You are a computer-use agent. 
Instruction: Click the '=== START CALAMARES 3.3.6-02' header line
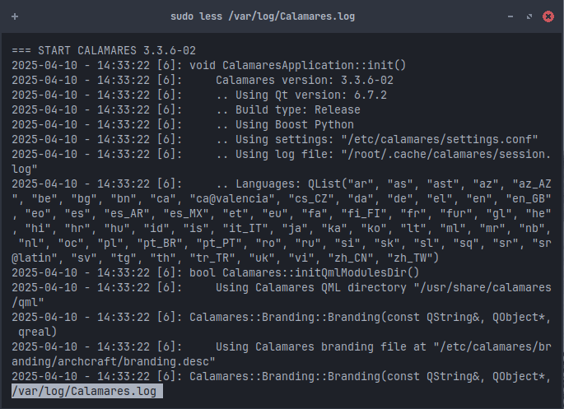(x=104, y=50)
